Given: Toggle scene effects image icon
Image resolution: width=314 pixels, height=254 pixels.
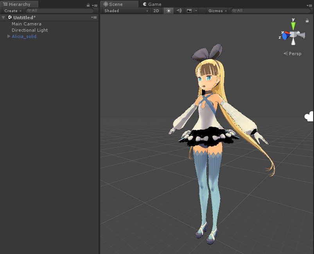Looking at the screenshot, I should (189, 11).
